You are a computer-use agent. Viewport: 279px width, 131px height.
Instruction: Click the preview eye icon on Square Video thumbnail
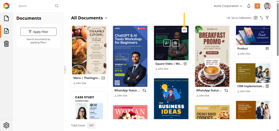tap(176, 43)
